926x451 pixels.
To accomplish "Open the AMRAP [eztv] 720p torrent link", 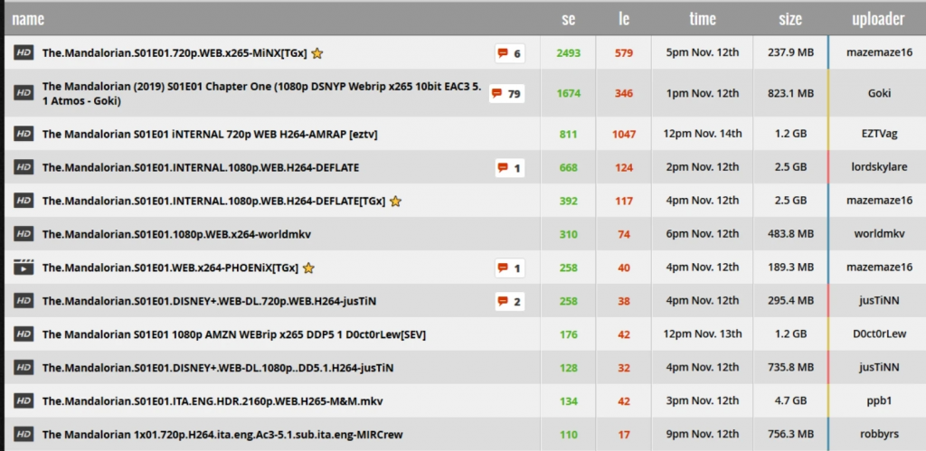I will 209,134.
